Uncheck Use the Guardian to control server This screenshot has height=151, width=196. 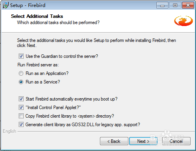(21, 56)
